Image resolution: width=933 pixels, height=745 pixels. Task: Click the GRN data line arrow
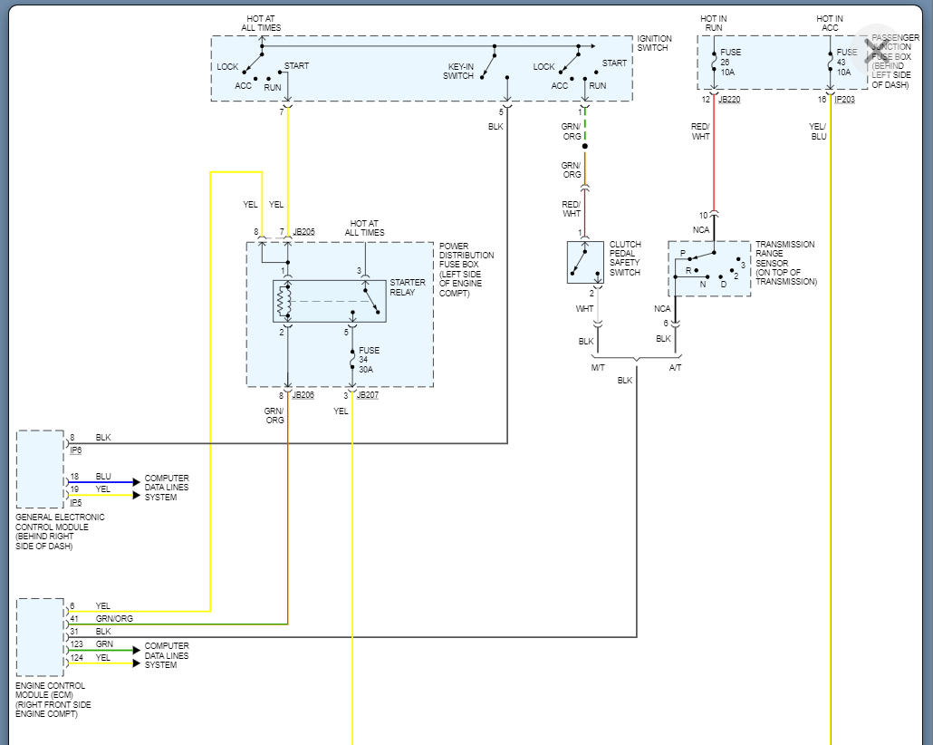pos(136,649)
